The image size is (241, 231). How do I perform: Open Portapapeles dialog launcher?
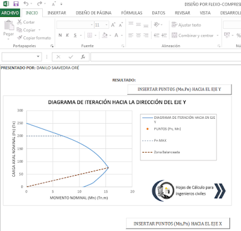point(52,46)
